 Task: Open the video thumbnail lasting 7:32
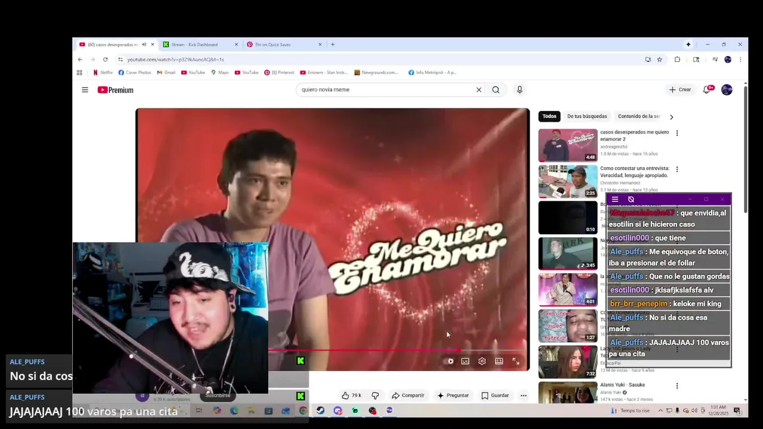pos(567,362)
